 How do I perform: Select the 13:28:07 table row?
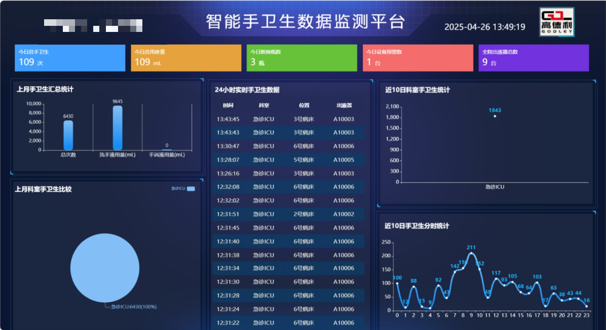[288, 160]
